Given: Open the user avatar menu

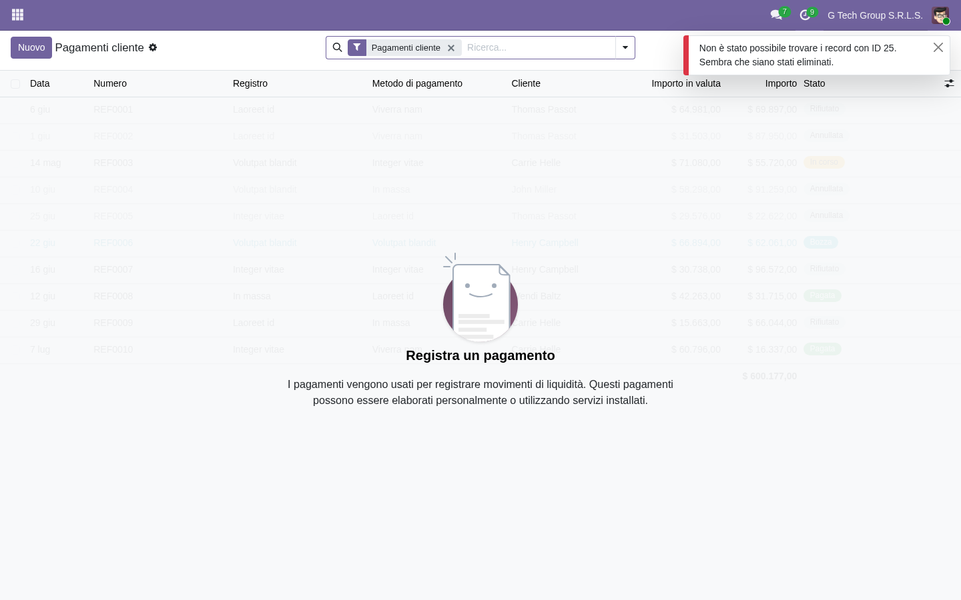Looking at the screenshot, I should pos(940,15).
